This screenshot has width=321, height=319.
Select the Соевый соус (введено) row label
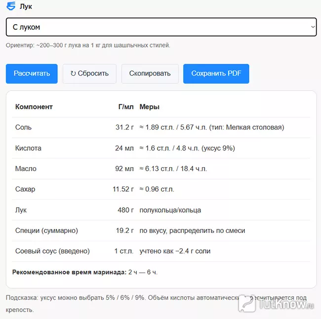point(52,251)
